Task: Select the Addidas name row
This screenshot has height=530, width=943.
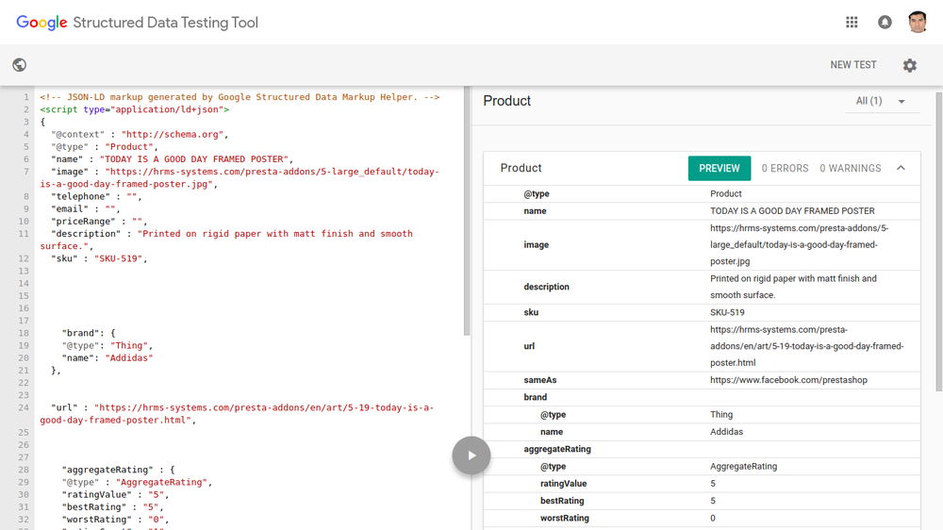Action: pos(702,432)
